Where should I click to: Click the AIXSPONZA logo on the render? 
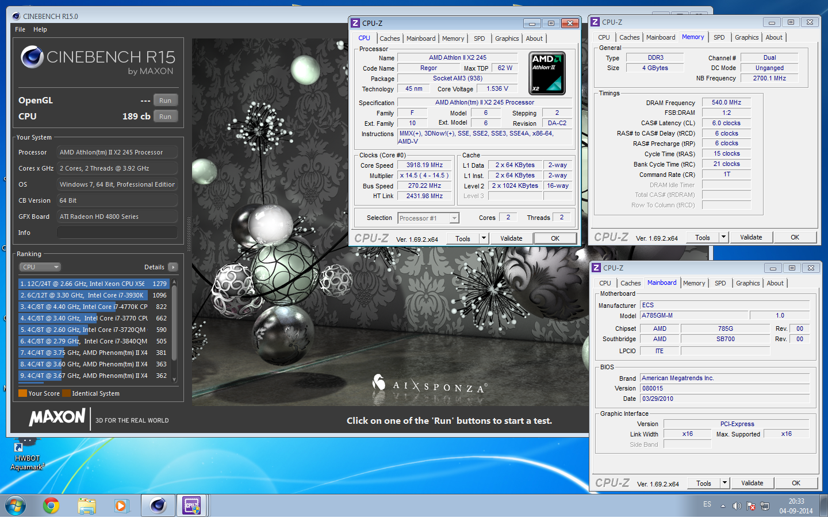[x=430, y=385]
